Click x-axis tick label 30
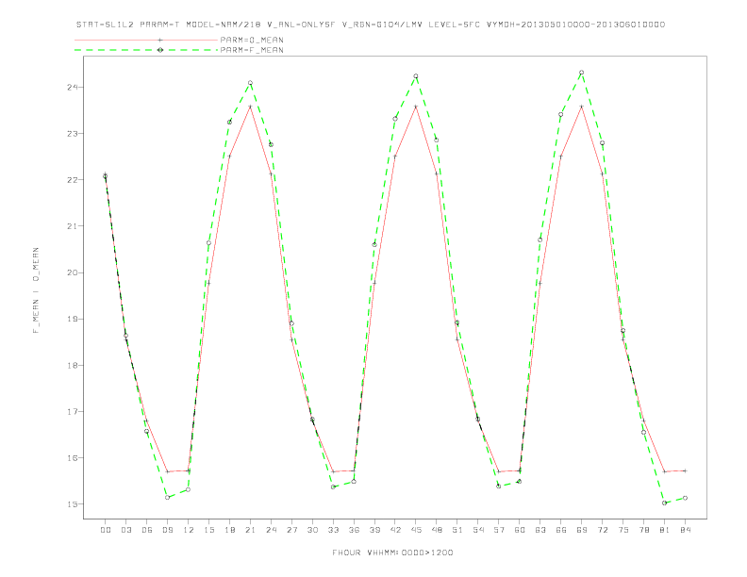Viewport: 747px width, 577px height. pos(312,530)
